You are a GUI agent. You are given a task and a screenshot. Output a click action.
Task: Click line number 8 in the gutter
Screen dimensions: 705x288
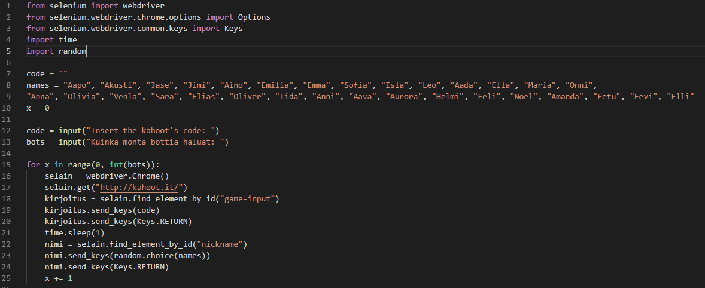pos(9,85)
